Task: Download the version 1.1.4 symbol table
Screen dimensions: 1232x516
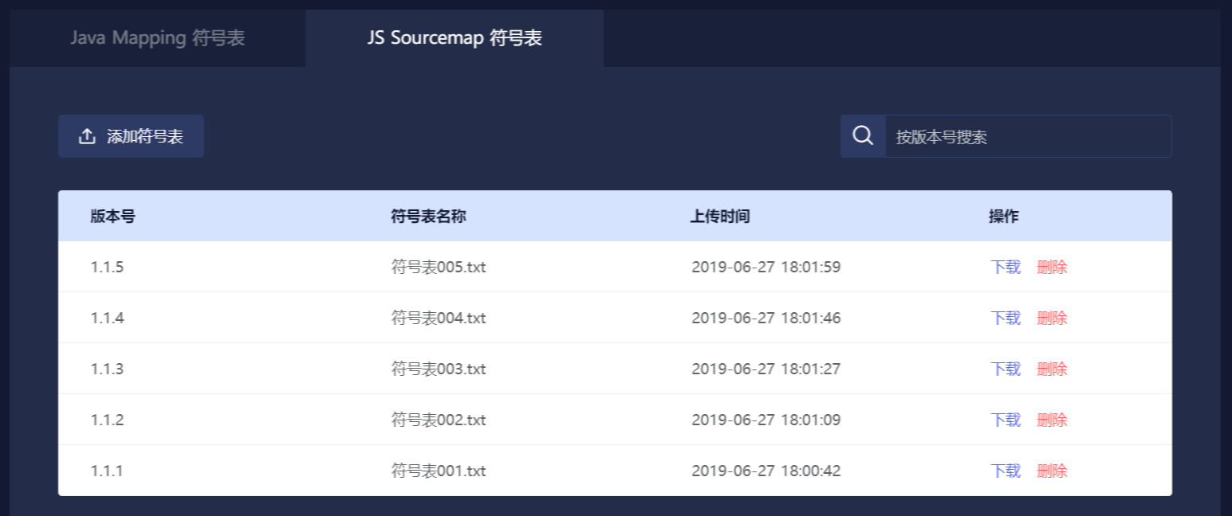Action: click(x=1006, y=318)
